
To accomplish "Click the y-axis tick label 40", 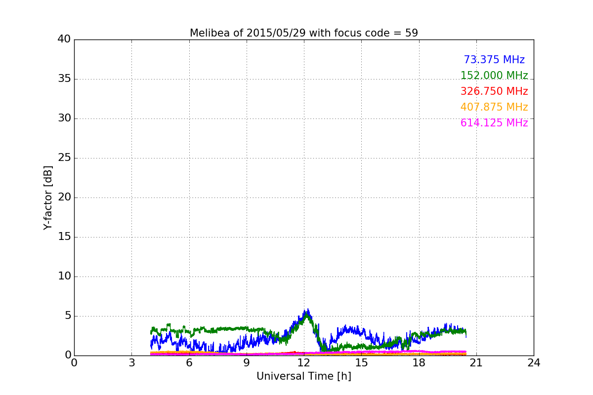I will coord(64,39).
